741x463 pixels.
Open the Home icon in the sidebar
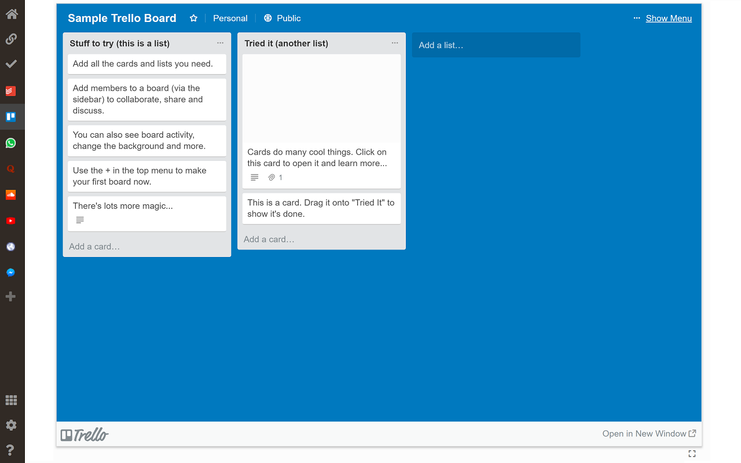coord(11,13)
